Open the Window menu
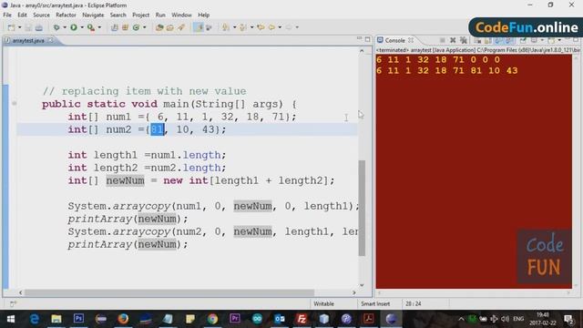Screen dimensions: 583x328 point(181,15)
